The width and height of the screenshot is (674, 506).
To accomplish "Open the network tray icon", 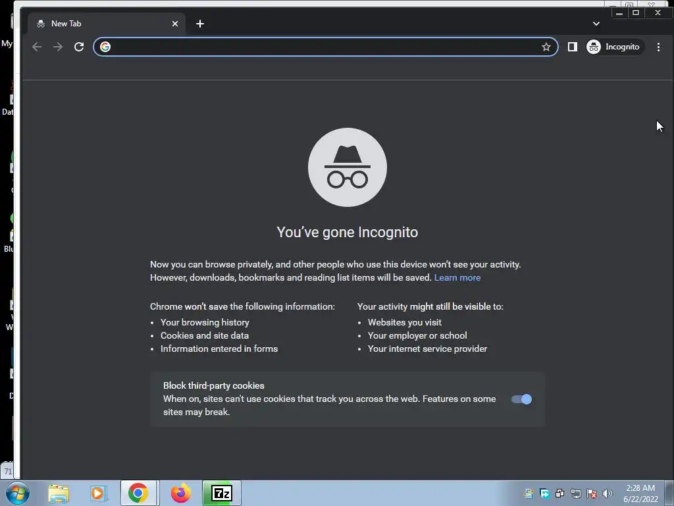I will pos(575,493).
